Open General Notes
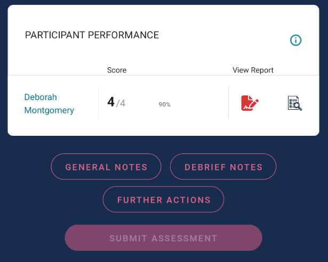 click(x=106, y=167)
